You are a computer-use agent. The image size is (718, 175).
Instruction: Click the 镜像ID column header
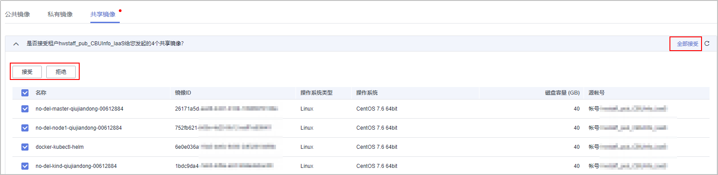pyautogui.click(x=183, y=93)
